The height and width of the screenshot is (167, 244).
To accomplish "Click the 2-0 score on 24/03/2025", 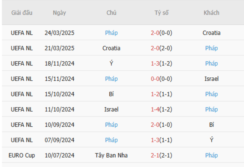I will click(155, 33).
